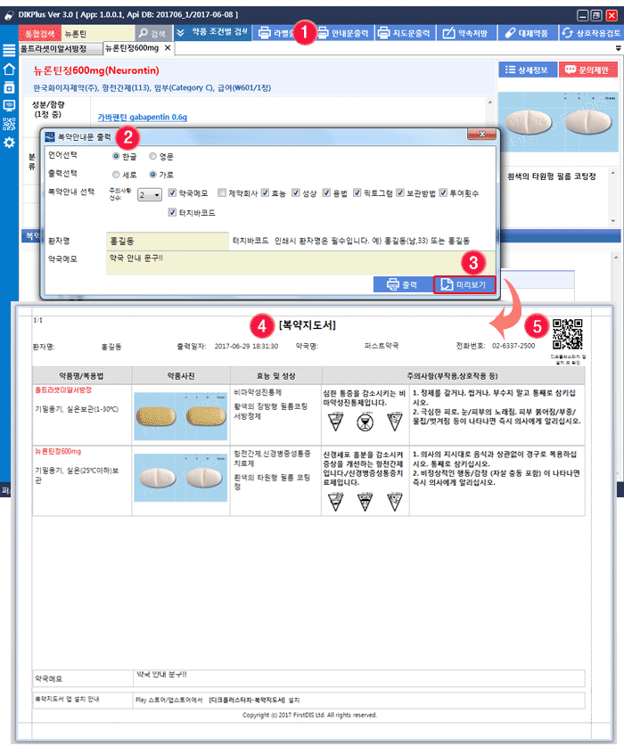Click 지도문출력 toolbar button
This screenshot has height=746, width=624.
405,33
